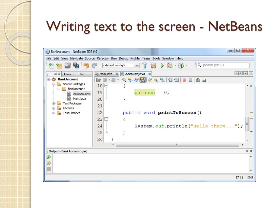278x208 pixels.
Task: Collapse the BankAccount project node
Action: click(x=49, y=79)
